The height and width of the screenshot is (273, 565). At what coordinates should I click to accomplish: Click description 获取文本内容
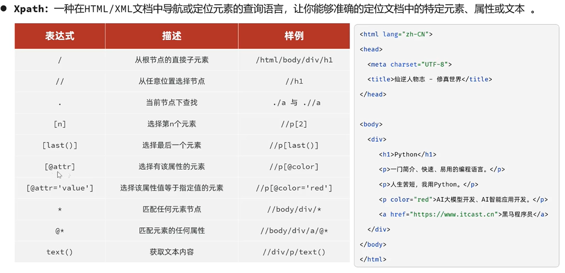click(171, 252)
